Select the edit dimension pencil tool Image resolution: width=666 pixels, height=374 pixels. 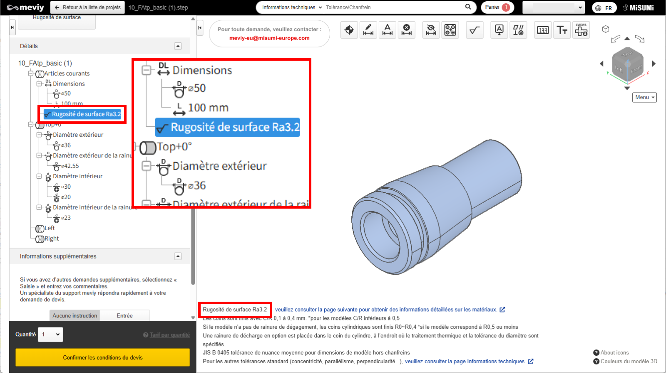click(368, 30)
